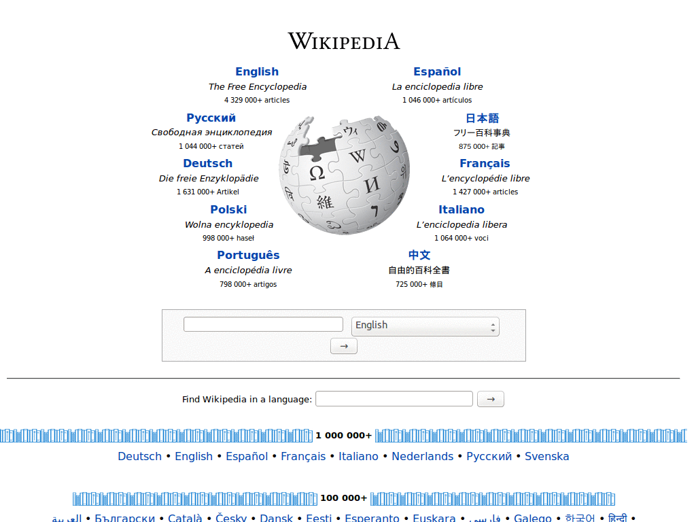Image resolution: width=696 pixels, height=522 pixels.
Task: Open the Français Wikipedia heading link
Action: 485,163
